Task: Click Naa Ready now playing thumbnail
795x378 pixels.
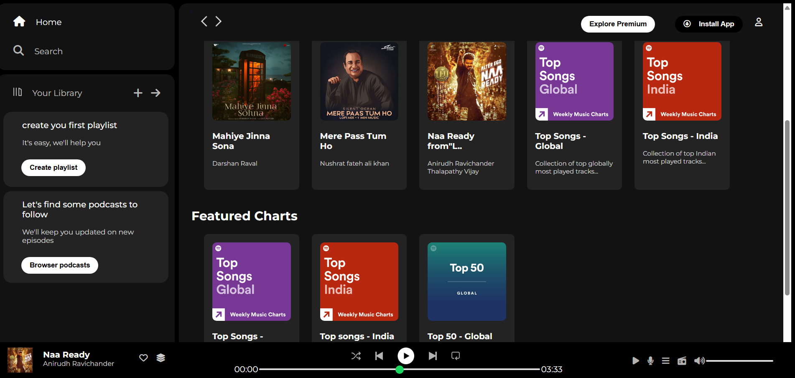Action: pos(20,360)
